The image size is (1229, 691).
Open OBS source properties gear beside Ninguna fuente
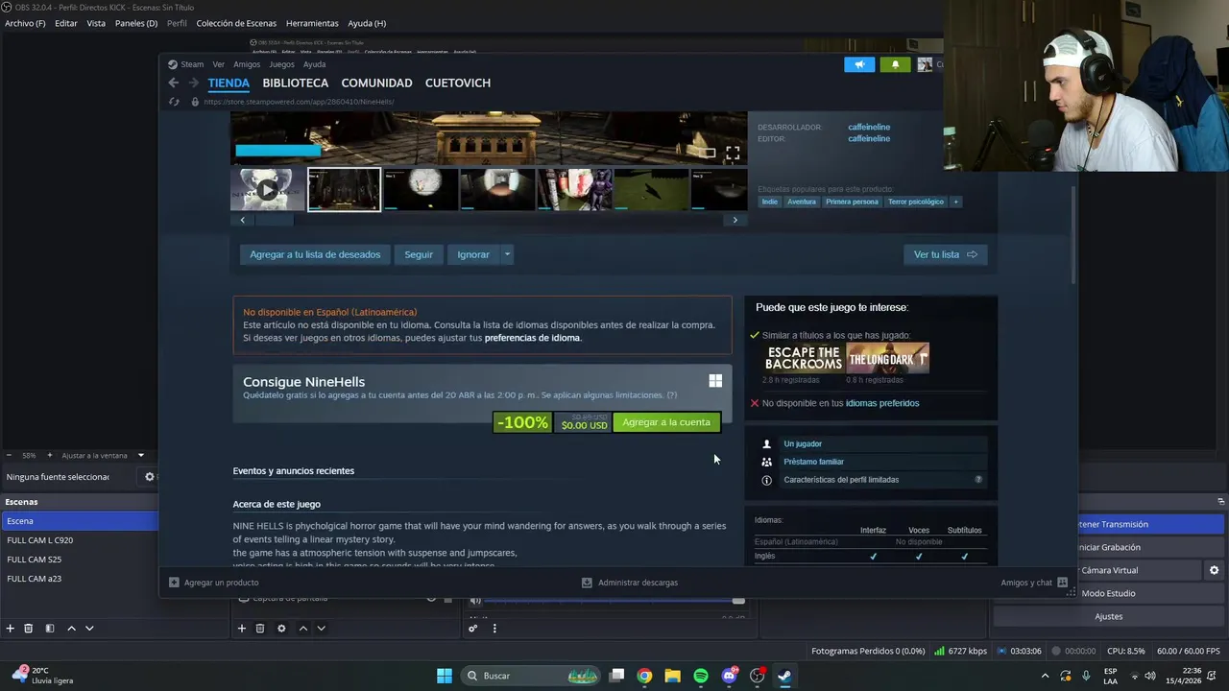149,477
